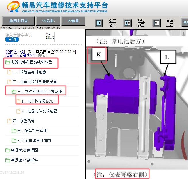The image size is (188, 179).
Task: Click the full-screen menu arrow icon
Action: (99, 23)
